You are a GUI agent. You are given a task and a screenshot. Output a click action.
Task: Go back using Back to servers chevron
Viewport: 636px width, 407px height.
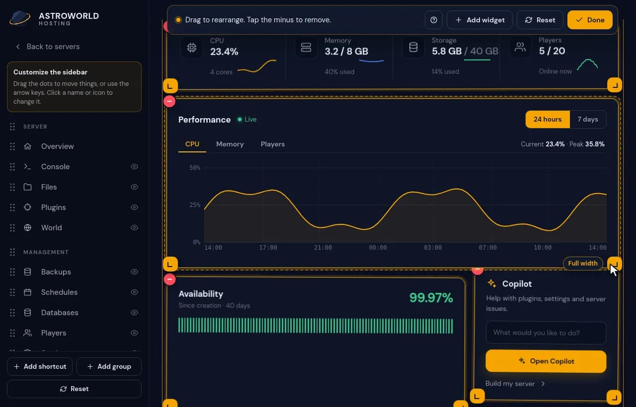pyautogui.click(x=18, y=47)
